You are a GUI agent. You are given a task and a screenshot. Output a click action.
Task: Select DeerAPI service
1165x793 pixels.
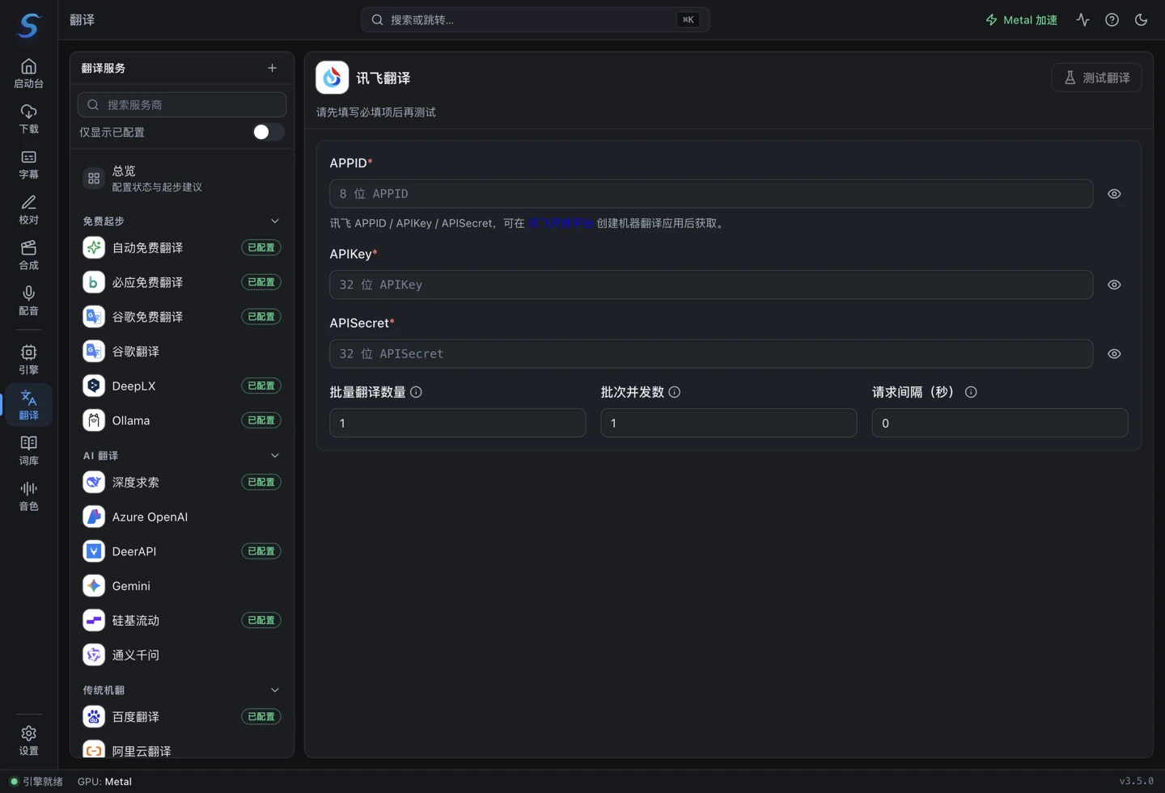click(x=182, y=551)
